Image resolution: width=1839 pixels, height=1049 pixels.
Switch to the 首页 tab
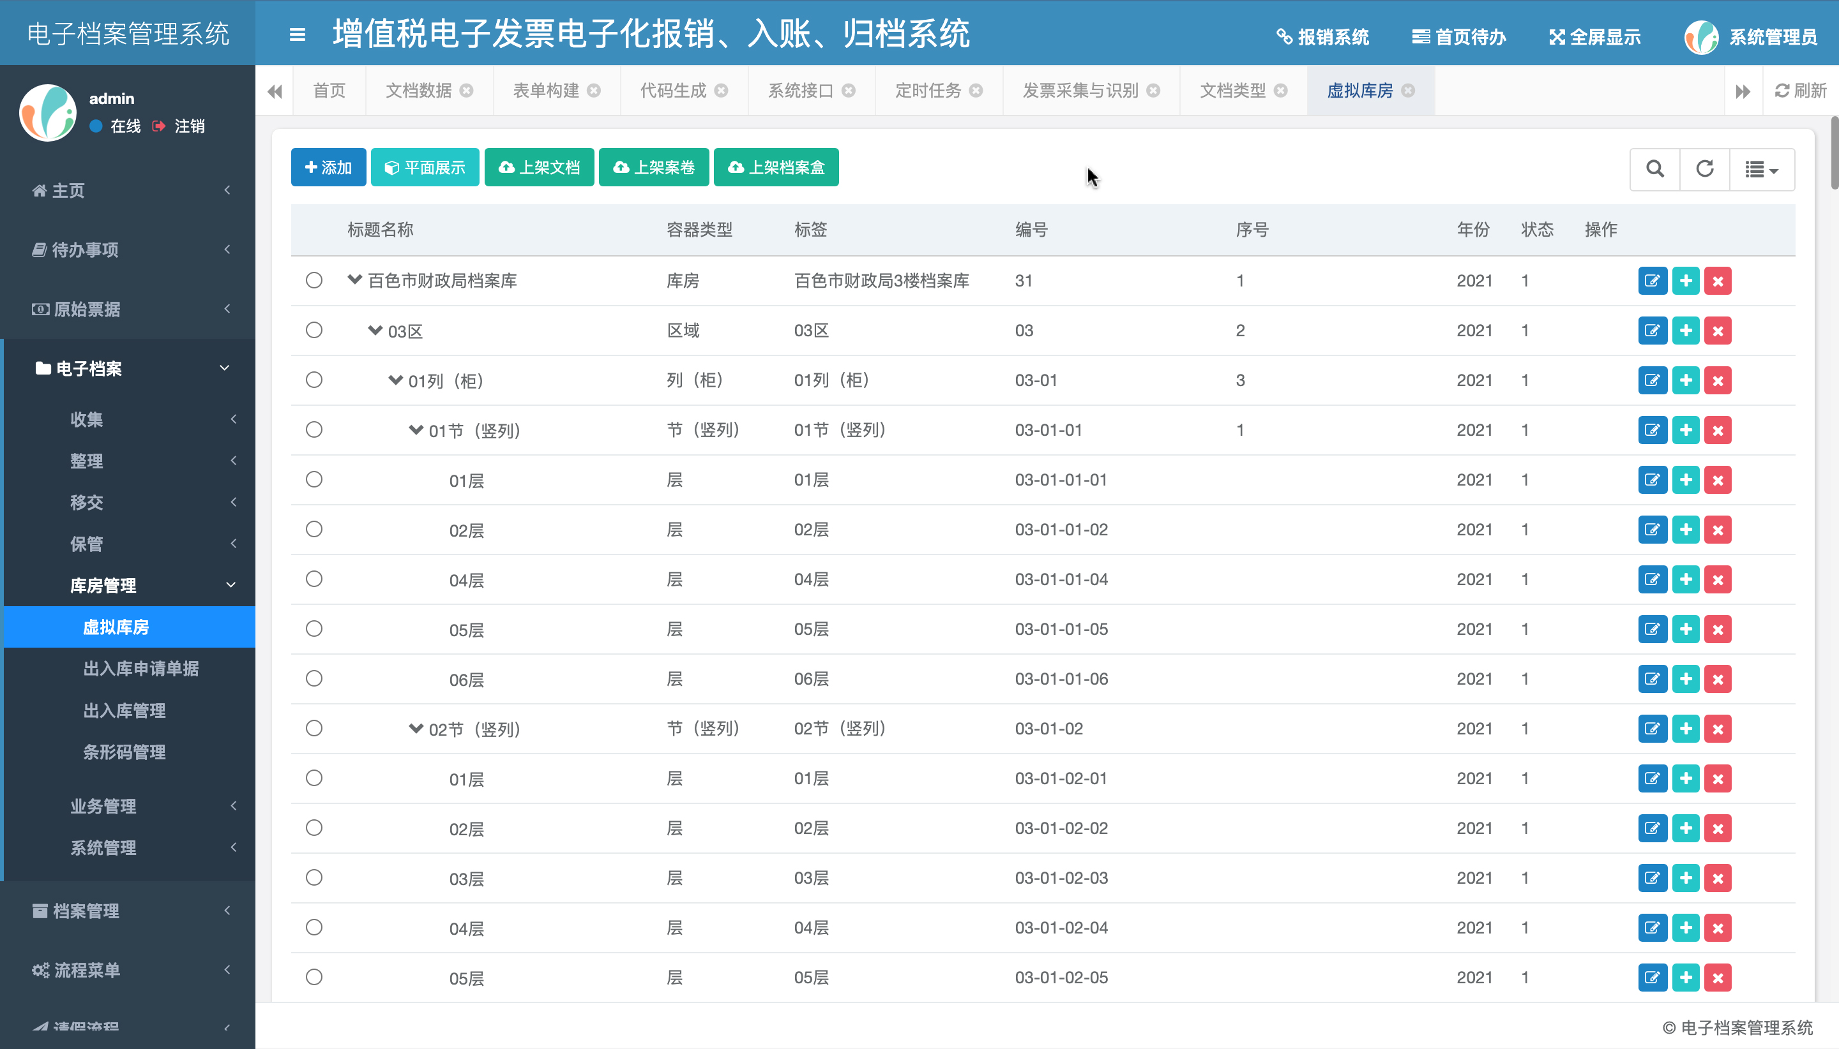pyautogui.click(x=329, y=91)
